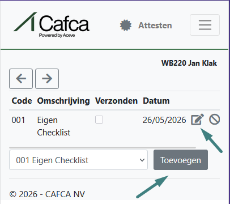
Task: Click the Verzonden column header
Action: coord(116,101)
